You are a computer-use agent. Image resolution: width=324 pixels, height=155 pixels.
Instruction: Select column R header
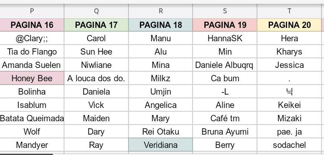pos(161,11)
